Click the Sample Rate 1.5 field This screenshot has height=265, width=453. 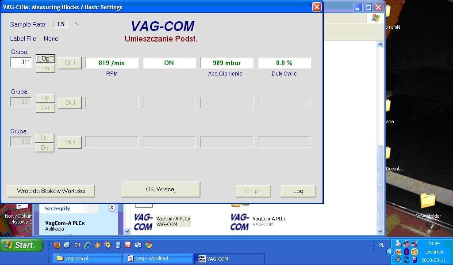(60, 24)
